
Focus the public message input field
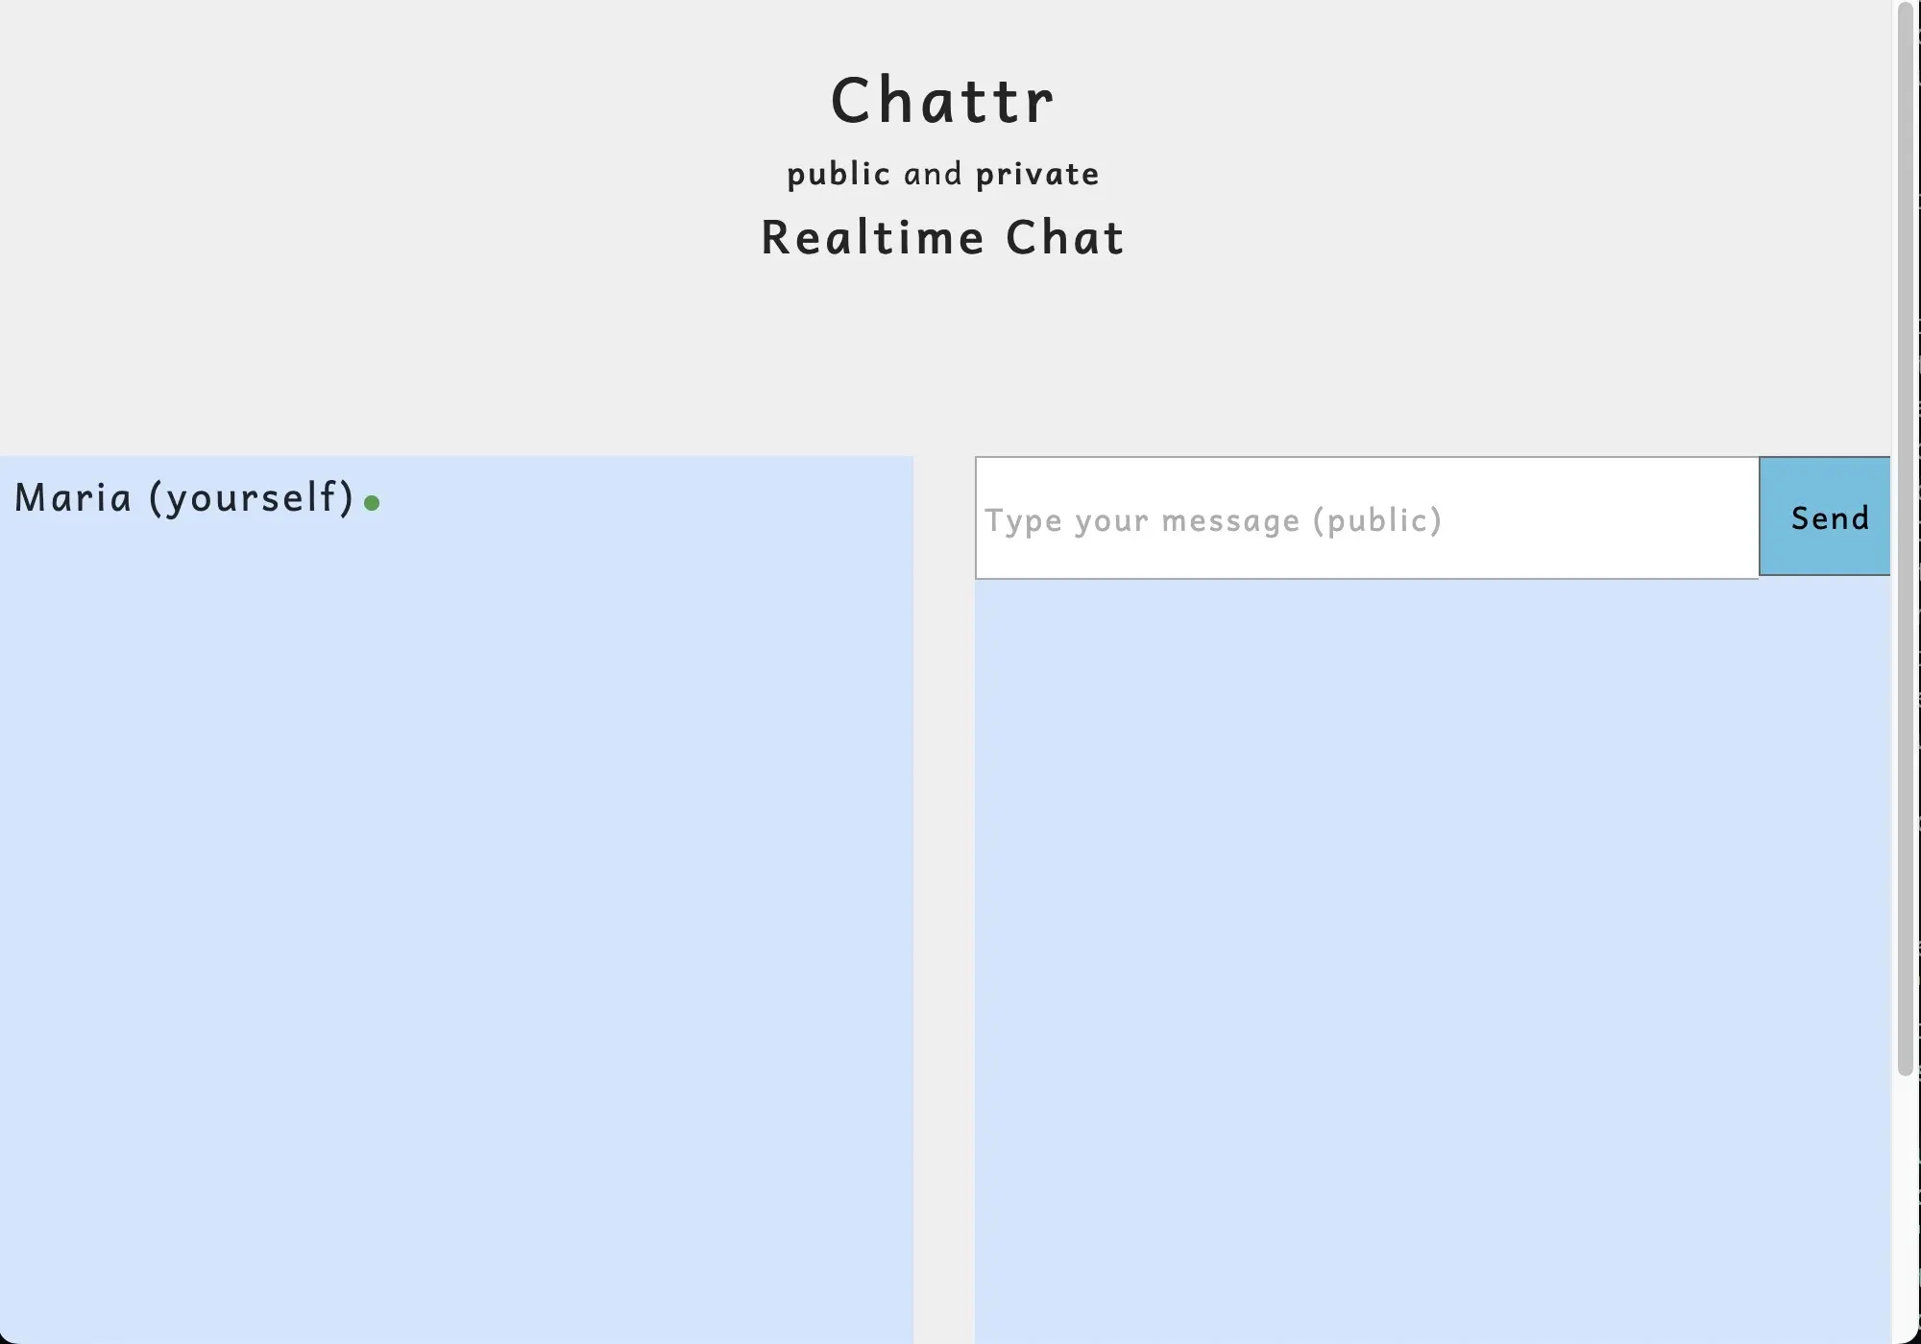click(x=1367, y=518)
